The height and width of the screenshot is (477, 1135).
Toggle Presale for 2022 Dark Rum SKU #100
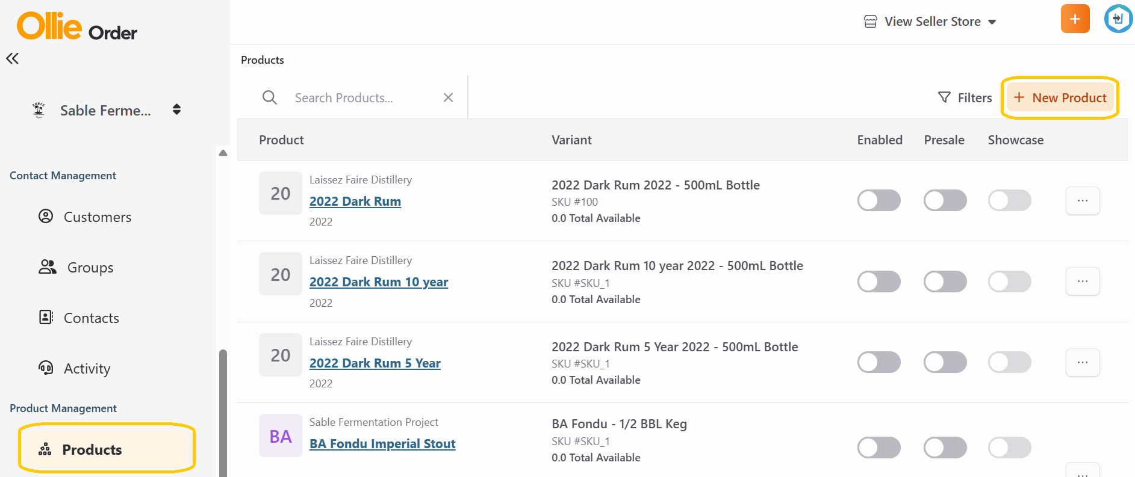[945, 200]
